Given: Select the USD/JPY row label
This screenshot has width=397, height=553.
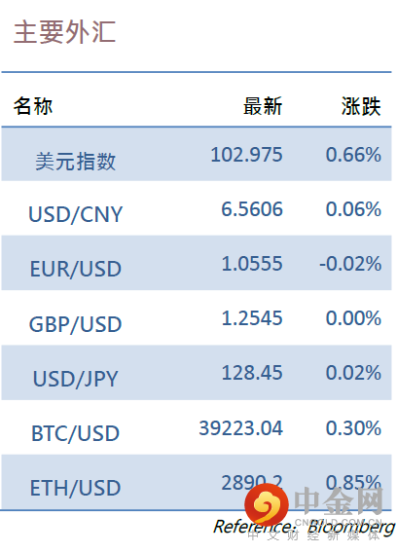Looking at the screenshot, I should tap(76, 379).
